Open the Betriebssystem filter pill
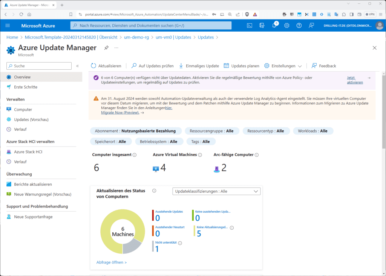The width and height of the screenshot is (386, 276). (159, 142)
